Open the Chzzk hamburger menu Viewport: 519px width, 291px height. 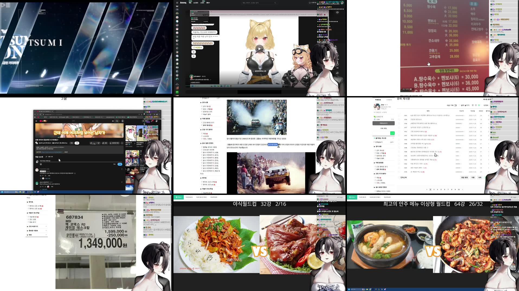pos(177,3)
